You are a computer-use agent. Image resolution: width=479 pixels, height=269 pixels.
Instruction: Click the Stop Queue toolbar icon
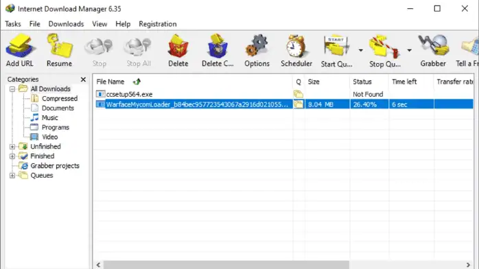pyautogui.click(x=384, y=47)
